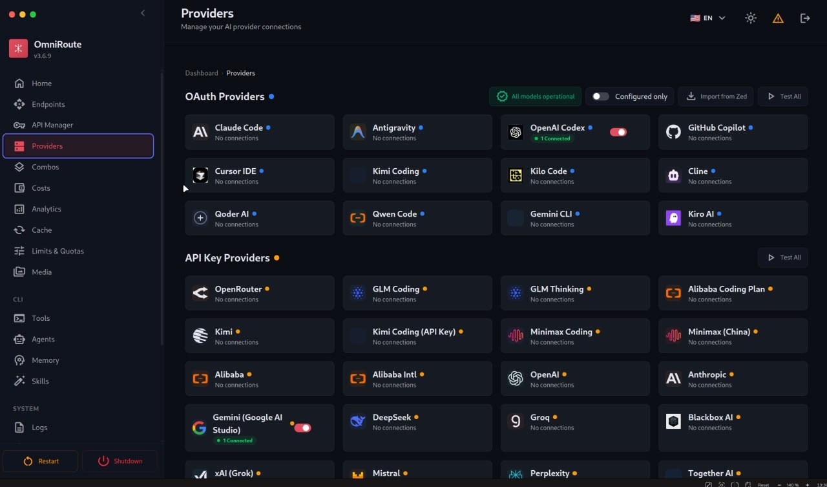Click the Kiro AI ghost icon

tap(673, 218)
